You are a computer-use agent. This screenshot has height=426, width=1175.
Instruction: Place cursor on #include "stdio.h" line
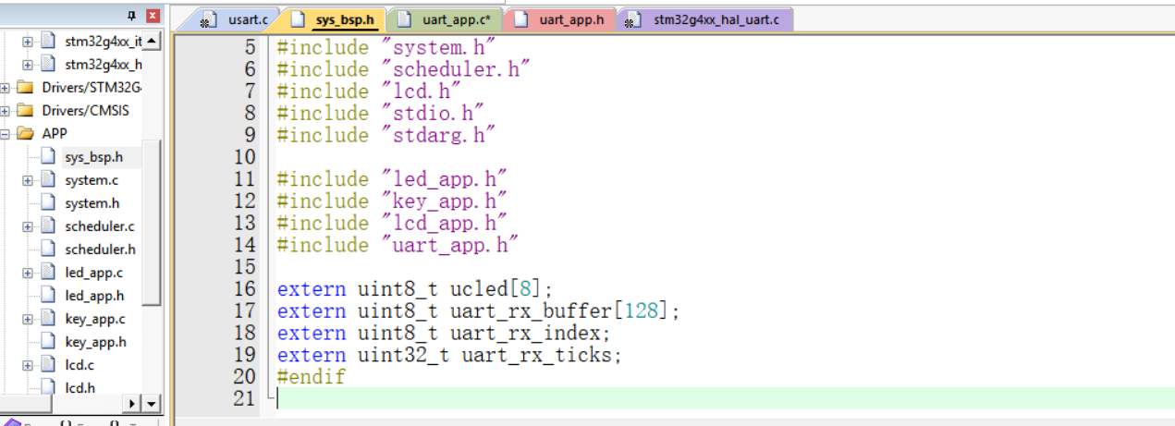click(381, 114)
